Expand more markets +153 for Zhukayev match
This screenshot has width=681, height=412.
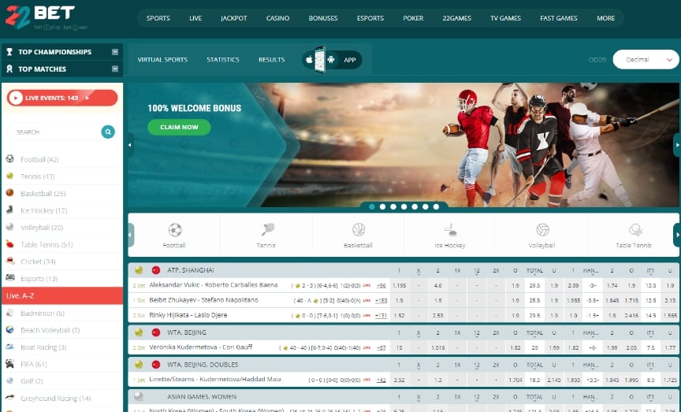tap(381, 300)
